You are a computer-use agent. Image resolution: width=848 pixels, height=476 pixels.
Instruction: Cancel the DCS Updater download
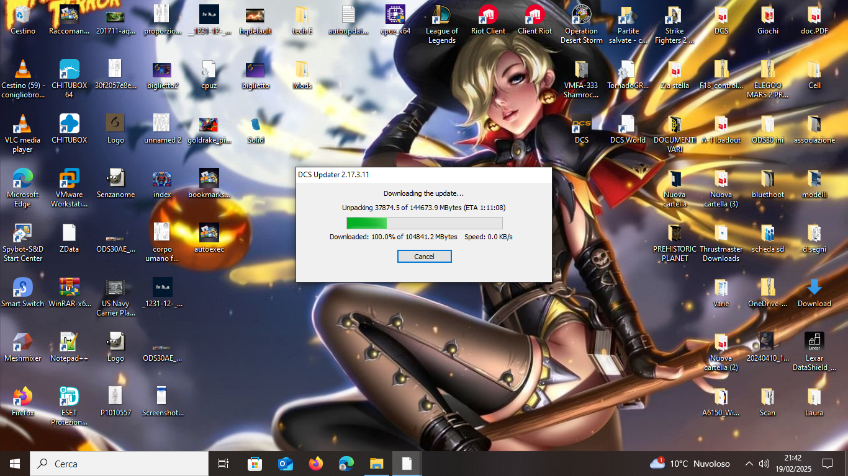pyautogui.click(x=424, y=257)
